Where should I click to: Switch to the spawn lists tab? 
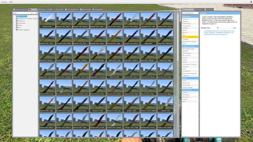pyautogui.click(x=20, y=9)
